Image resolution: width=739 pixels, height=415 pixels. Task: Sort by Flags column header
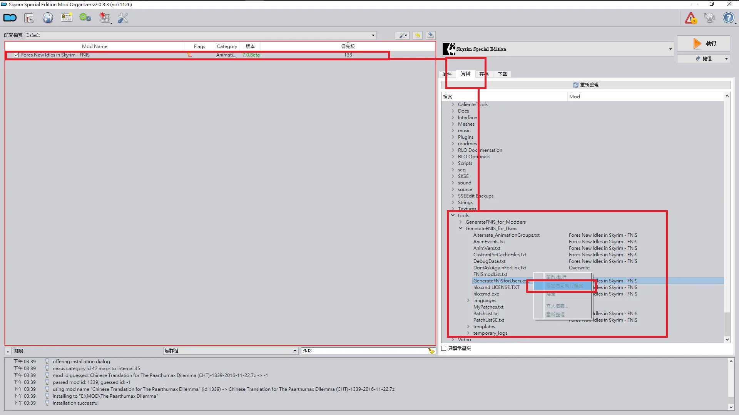tap(199, 46)
